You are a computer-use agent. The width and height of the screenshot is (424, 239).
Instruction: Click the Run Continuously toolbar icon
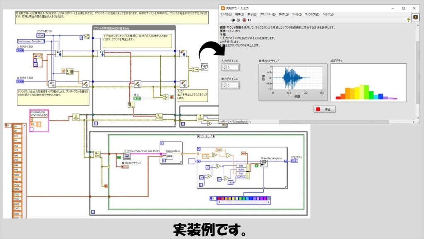238,19
